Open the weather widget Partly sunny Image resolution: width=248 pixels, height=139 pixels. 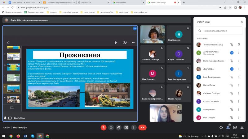(188, 136)
